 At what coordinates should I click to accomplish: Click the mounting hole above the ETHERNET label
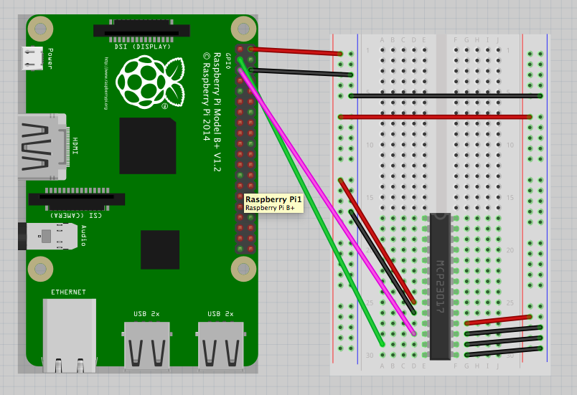click(40, 269)
